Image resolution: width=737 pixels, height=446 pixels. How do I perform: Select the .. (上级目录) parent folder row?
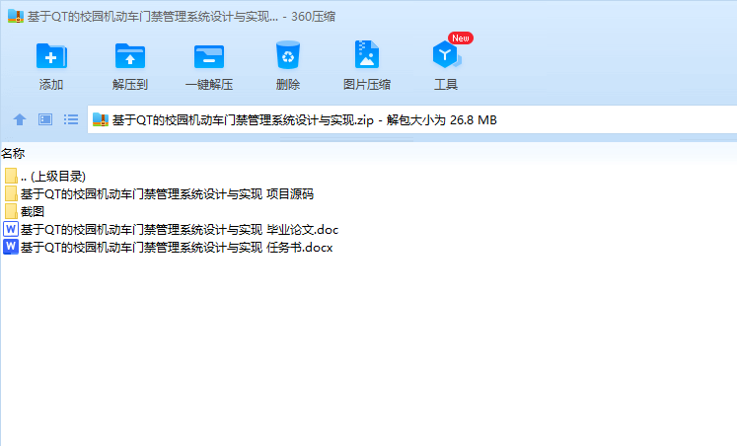(x=45, y=177)
